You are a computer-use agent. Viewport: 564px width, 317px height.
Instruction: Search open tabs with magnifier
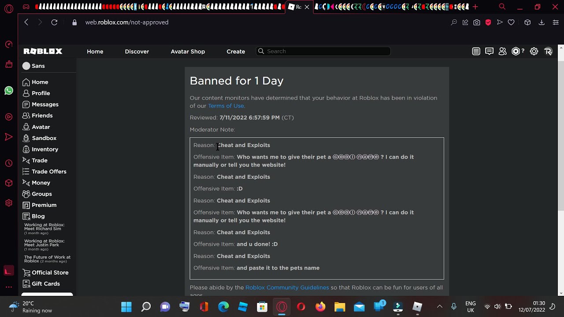coord(502,7)
